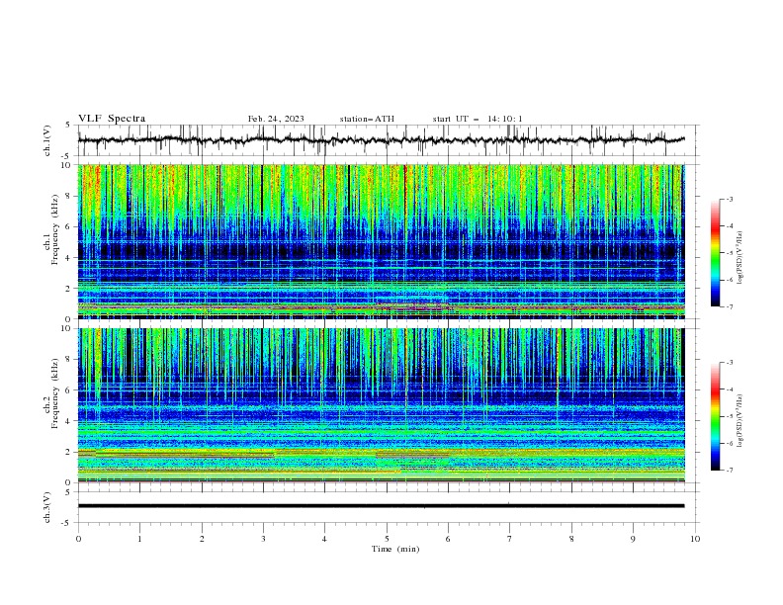Click the "ch.1 Frequency (kHz)" axis label

coord(51,227)
